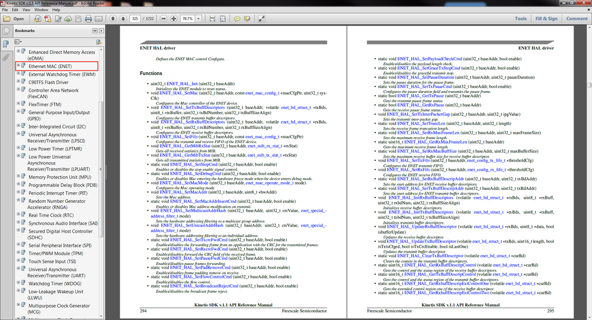Click the Open text button in toolbar
The image size is (592, 320).
tap(18, 19)
